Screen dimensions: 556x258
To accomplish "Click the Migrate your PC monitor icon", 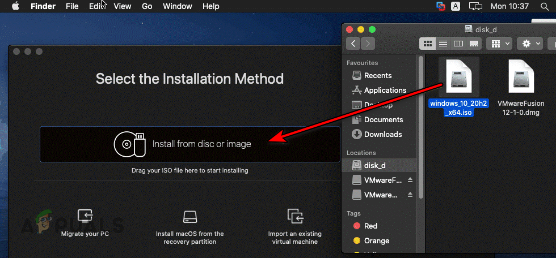I will coord(85,216).
